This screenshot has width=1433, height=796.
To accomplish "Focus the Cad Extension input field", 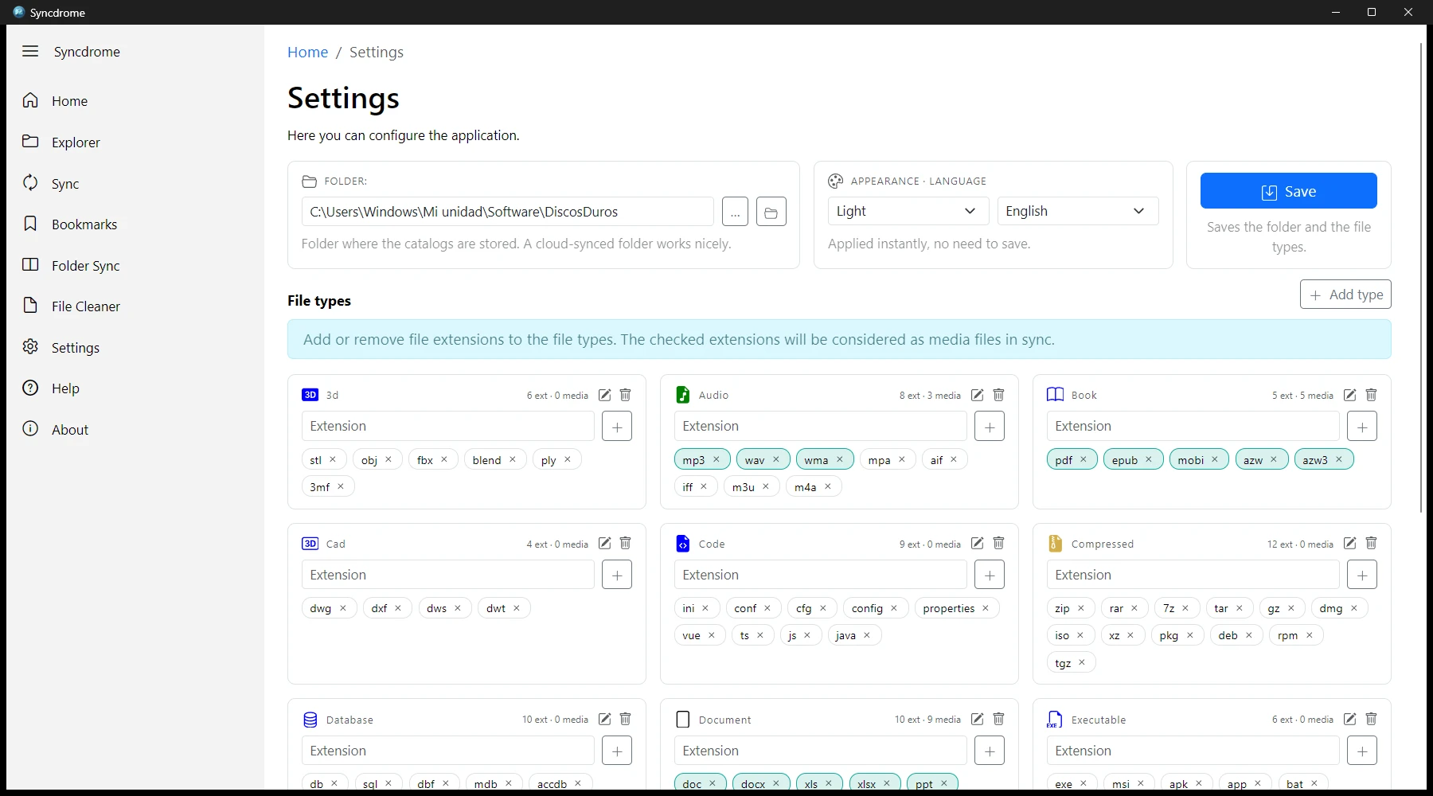I will [447, 575].
